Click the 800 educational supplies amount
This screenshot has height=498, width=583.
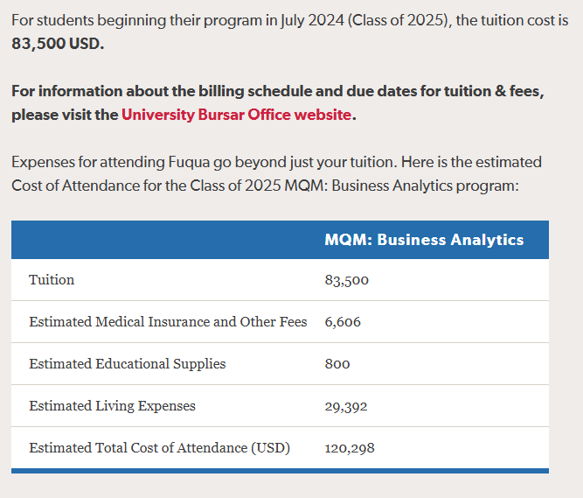point(337,364)
